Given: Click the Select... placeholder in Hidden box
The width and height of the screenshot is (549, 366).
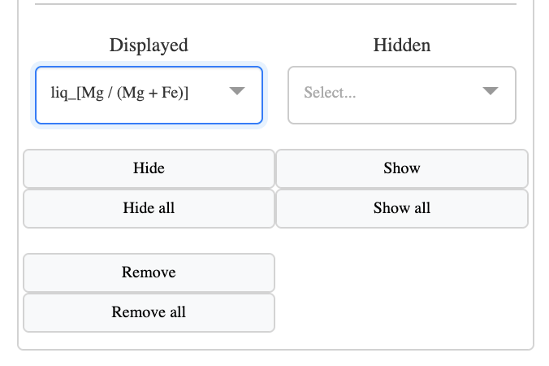Looking at the screenshot, I should click(x=330, y=93).
